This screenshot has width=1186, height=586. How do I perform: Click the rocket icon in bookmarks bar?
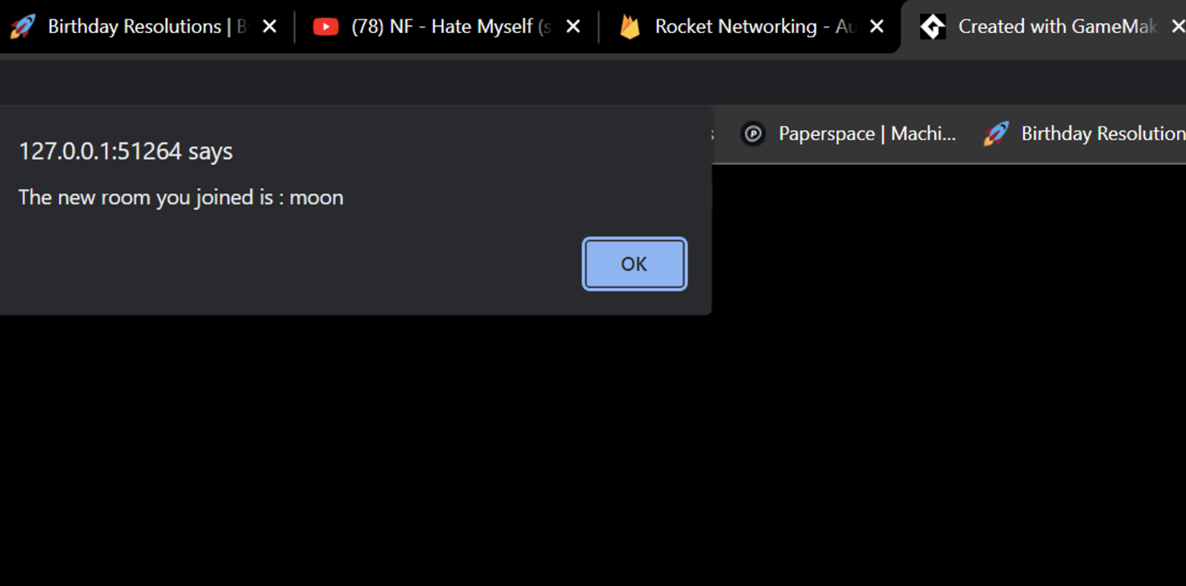click(x=996, y=134)
